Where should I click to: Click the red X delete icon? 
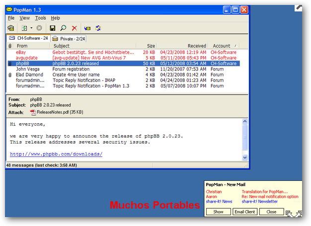tap(75, 28)
